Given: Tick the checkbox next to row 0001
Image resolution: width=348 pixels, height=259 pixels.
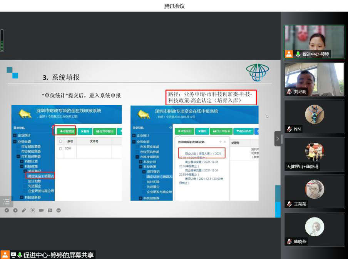Looking at the screenshot, I should click(60, 148).
